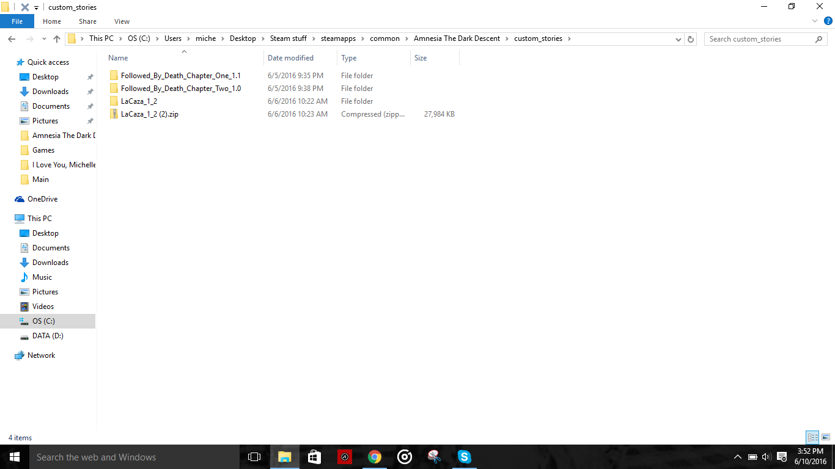
Task: Launch Skype from the taskbar
Action: click(465, 457)
